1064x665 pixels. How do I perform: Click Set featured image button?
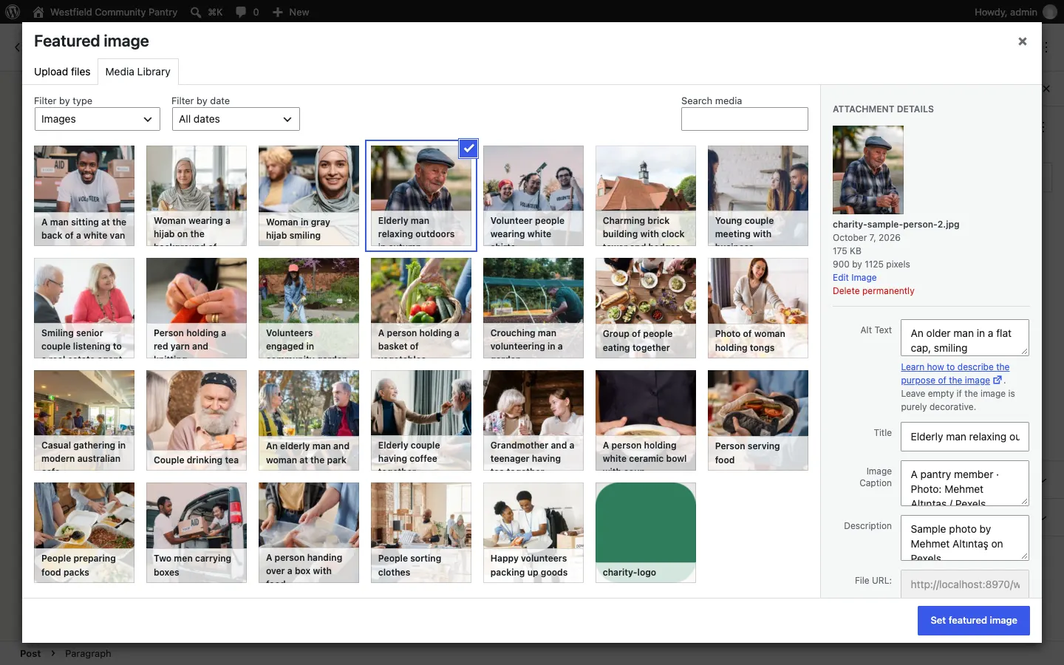[x=974, y=621]
